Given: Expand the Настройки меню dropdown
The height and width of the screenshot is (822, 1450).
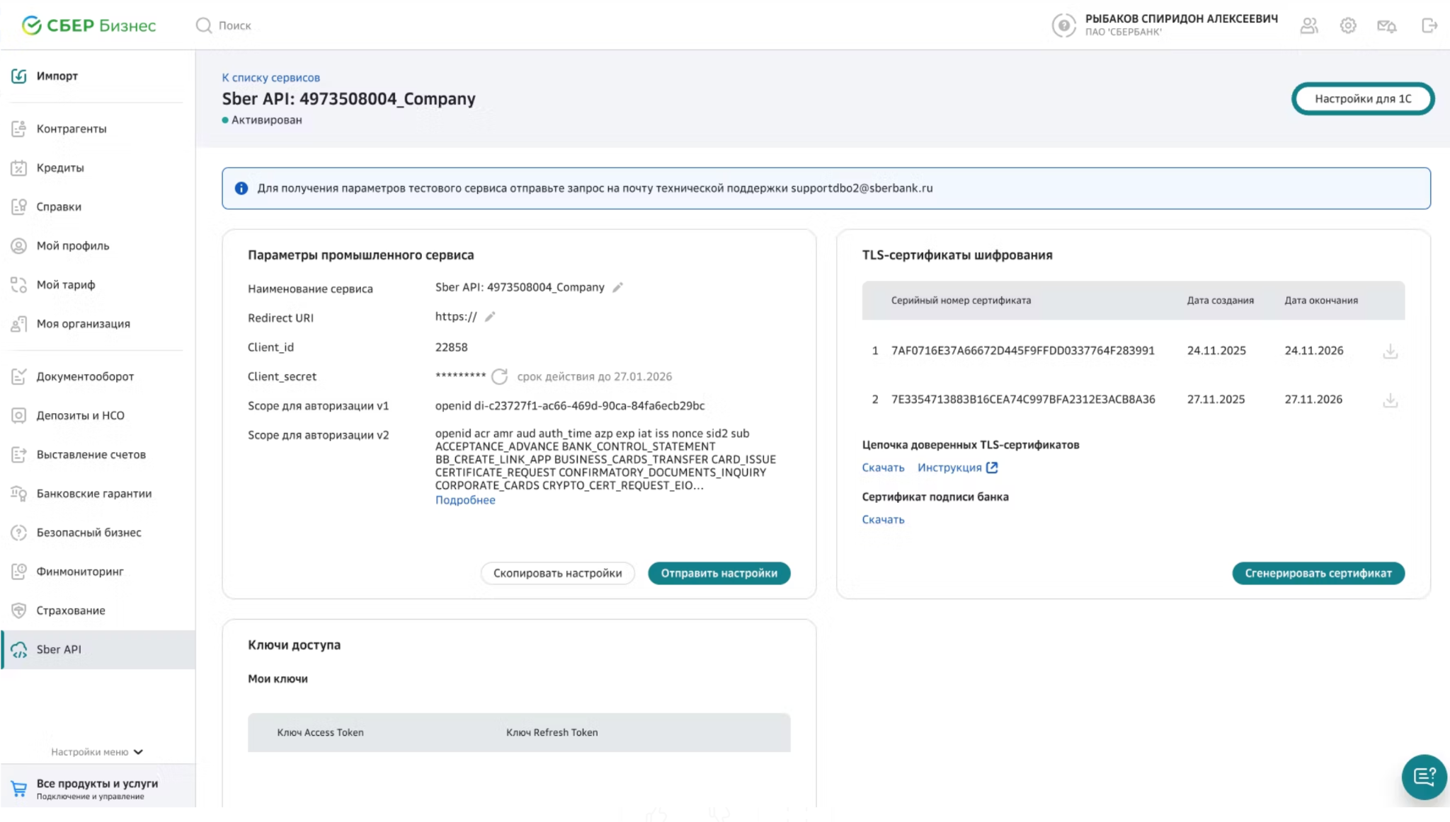Looking at the screenshot, I should click(x=97, y=752).
